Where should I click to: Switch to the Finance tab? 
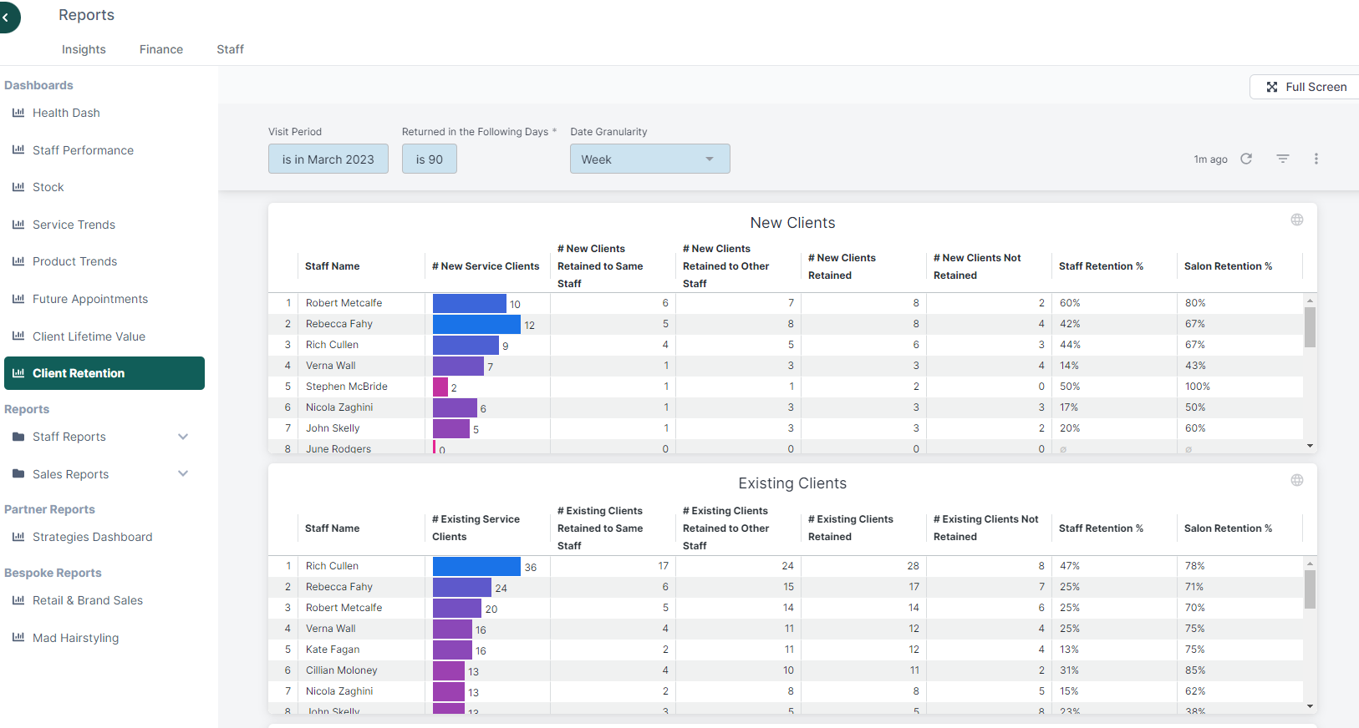pyautogui.click(x=161, y=49)
